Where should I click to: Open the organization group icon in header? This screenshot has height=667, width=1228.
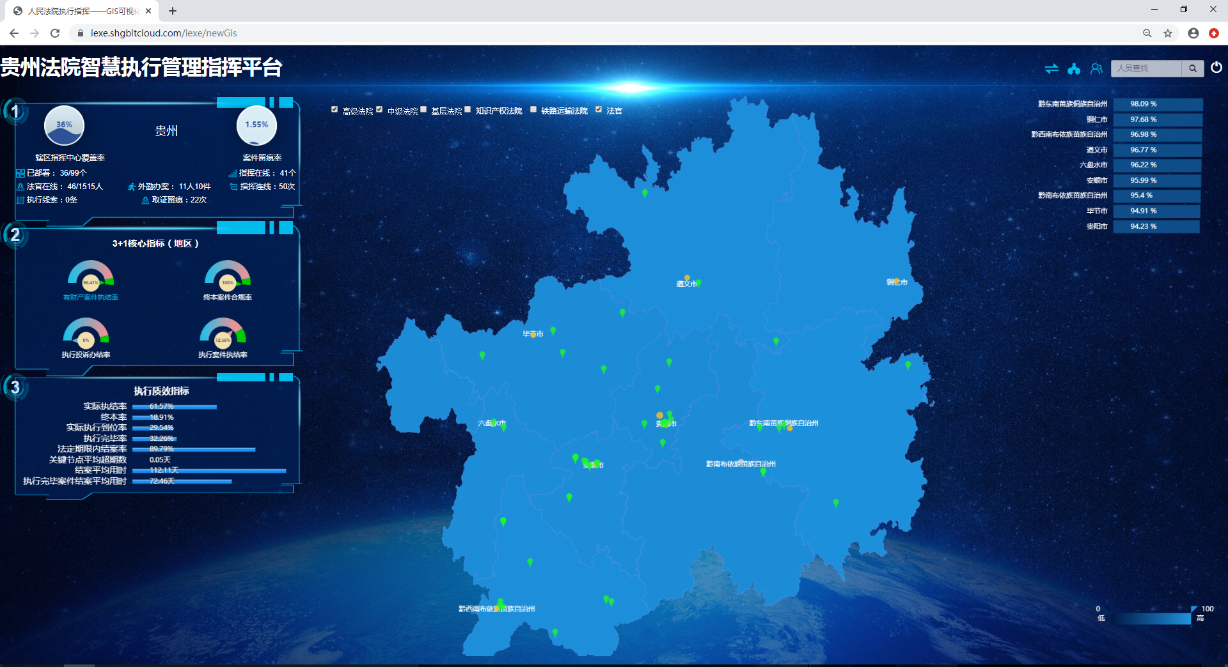point(1074,68)
